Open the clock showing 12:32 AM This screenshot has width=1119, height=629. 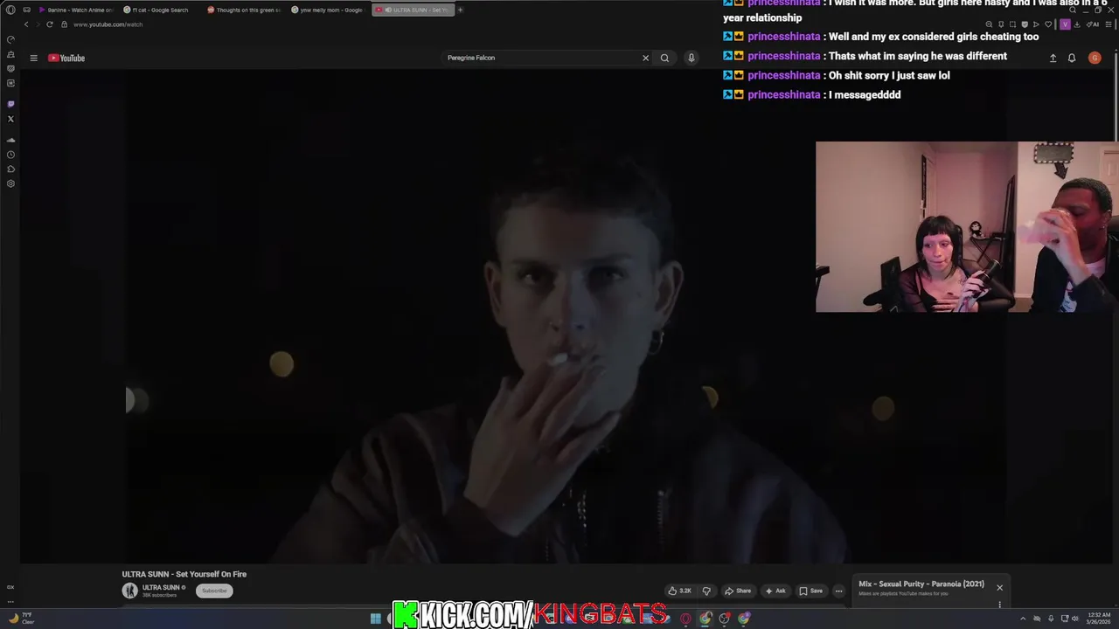point(1097,619)
